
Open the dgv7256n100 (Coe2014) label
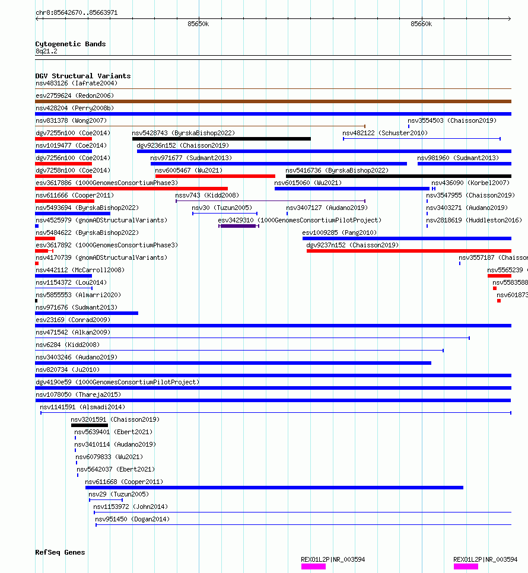point(73,158)
